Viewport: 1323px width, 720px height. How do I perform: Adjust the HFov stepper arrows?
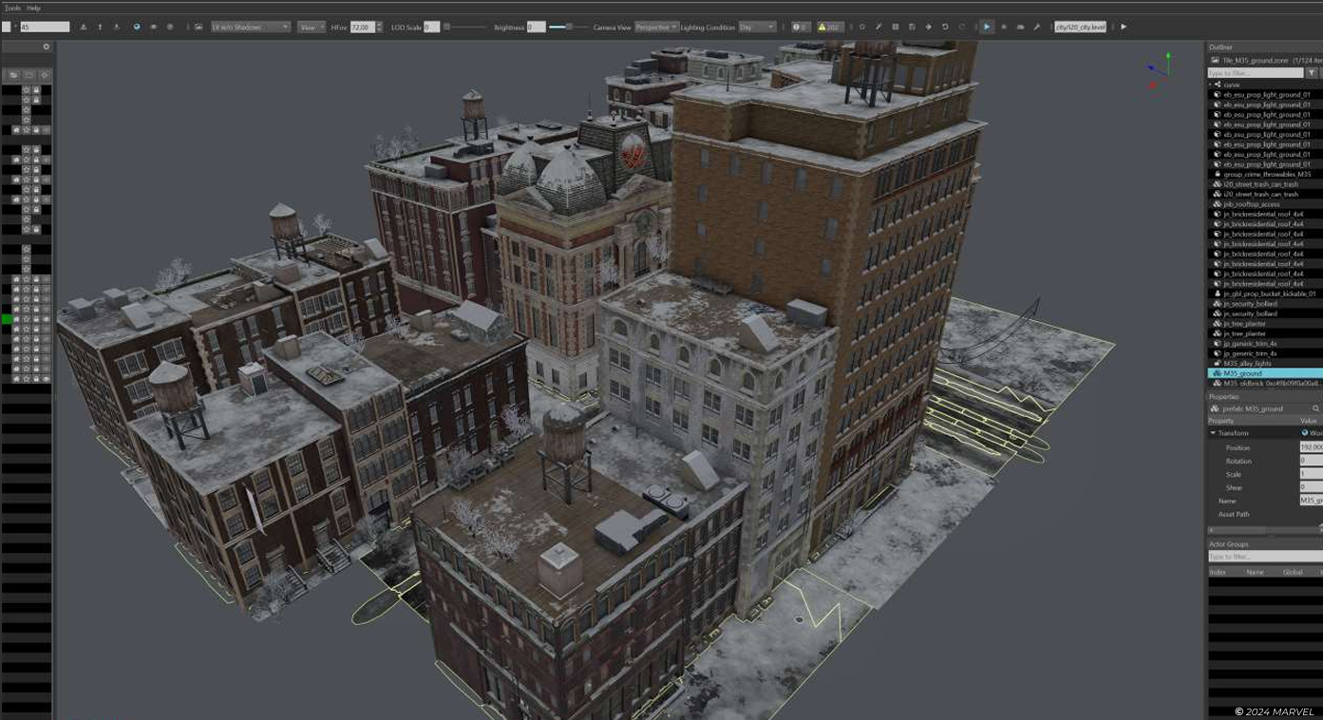(379, 28)
